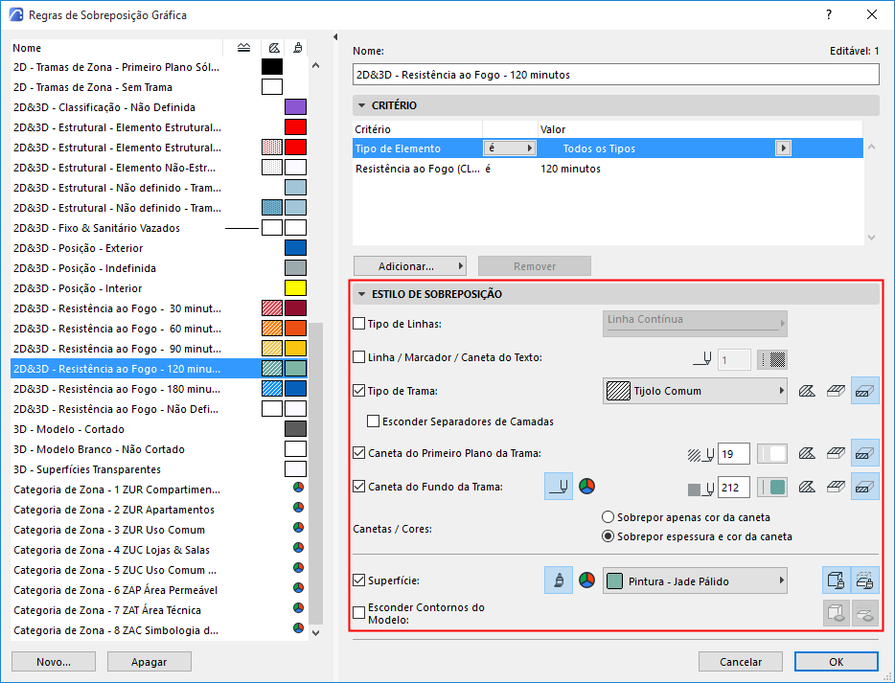Click the Cancelar button
Image resolution: width=895 pixels, height=683 pixels.
coord(741,662)
